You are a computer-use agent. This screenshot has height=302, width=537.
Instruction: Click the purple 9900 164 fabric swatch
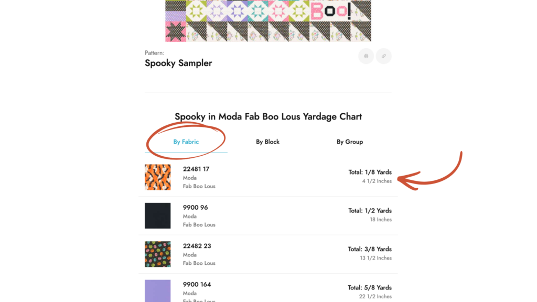click(158, 290)
